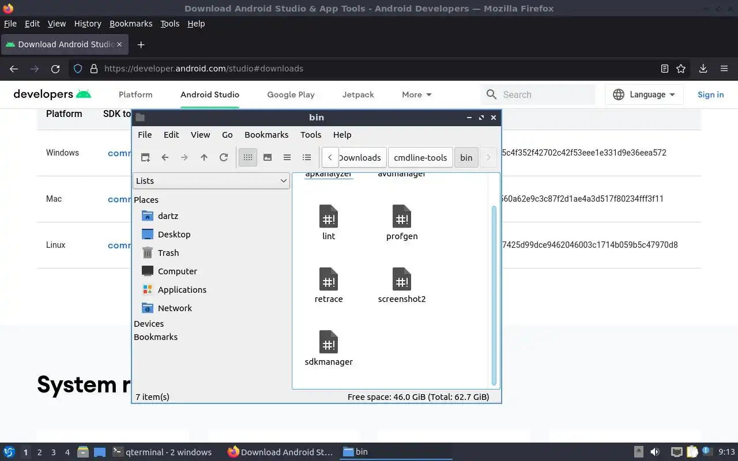Open the application start menu in taskbar
The height and width of the screenshot is (461, 738).
(9, 452)
